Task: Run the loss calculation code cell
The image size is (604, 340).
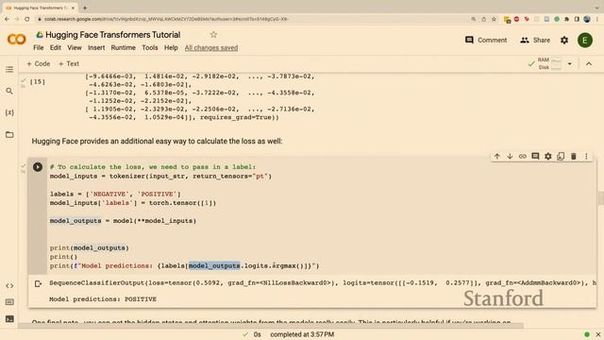Action: coord(38,167)
